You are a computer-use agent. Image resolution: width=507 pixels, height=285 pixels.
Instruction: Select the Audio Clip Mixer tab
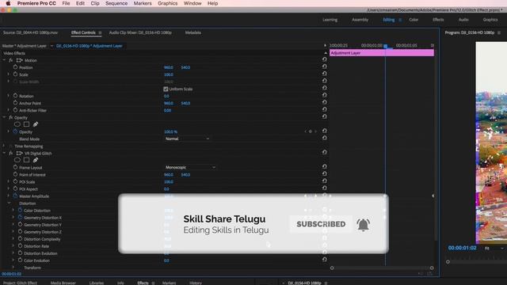pyautogui.click(x=140, y=32)
